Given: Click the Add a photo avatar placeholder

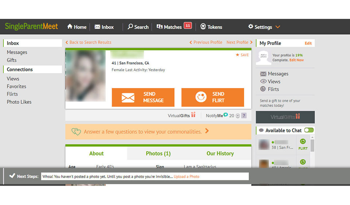Looking at the screenshot, I should coord(263,57).
